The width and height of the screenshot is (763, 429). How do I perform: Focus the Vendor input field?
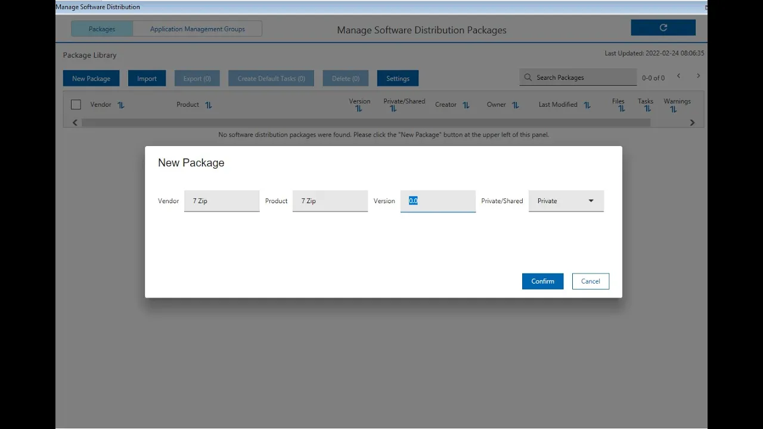pos(222,201)
